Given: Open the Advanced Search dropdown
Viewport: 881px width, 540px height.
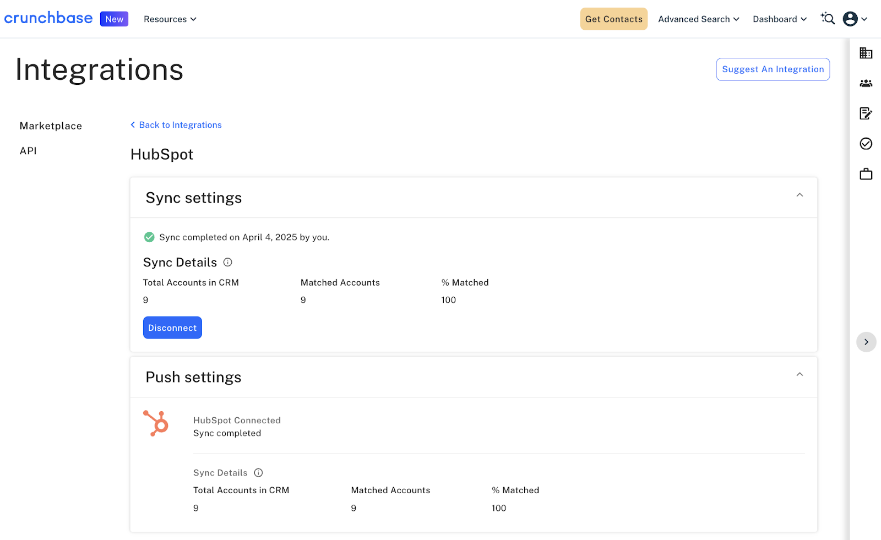Looking at the screenshot, I should click(x=698, y=19).
